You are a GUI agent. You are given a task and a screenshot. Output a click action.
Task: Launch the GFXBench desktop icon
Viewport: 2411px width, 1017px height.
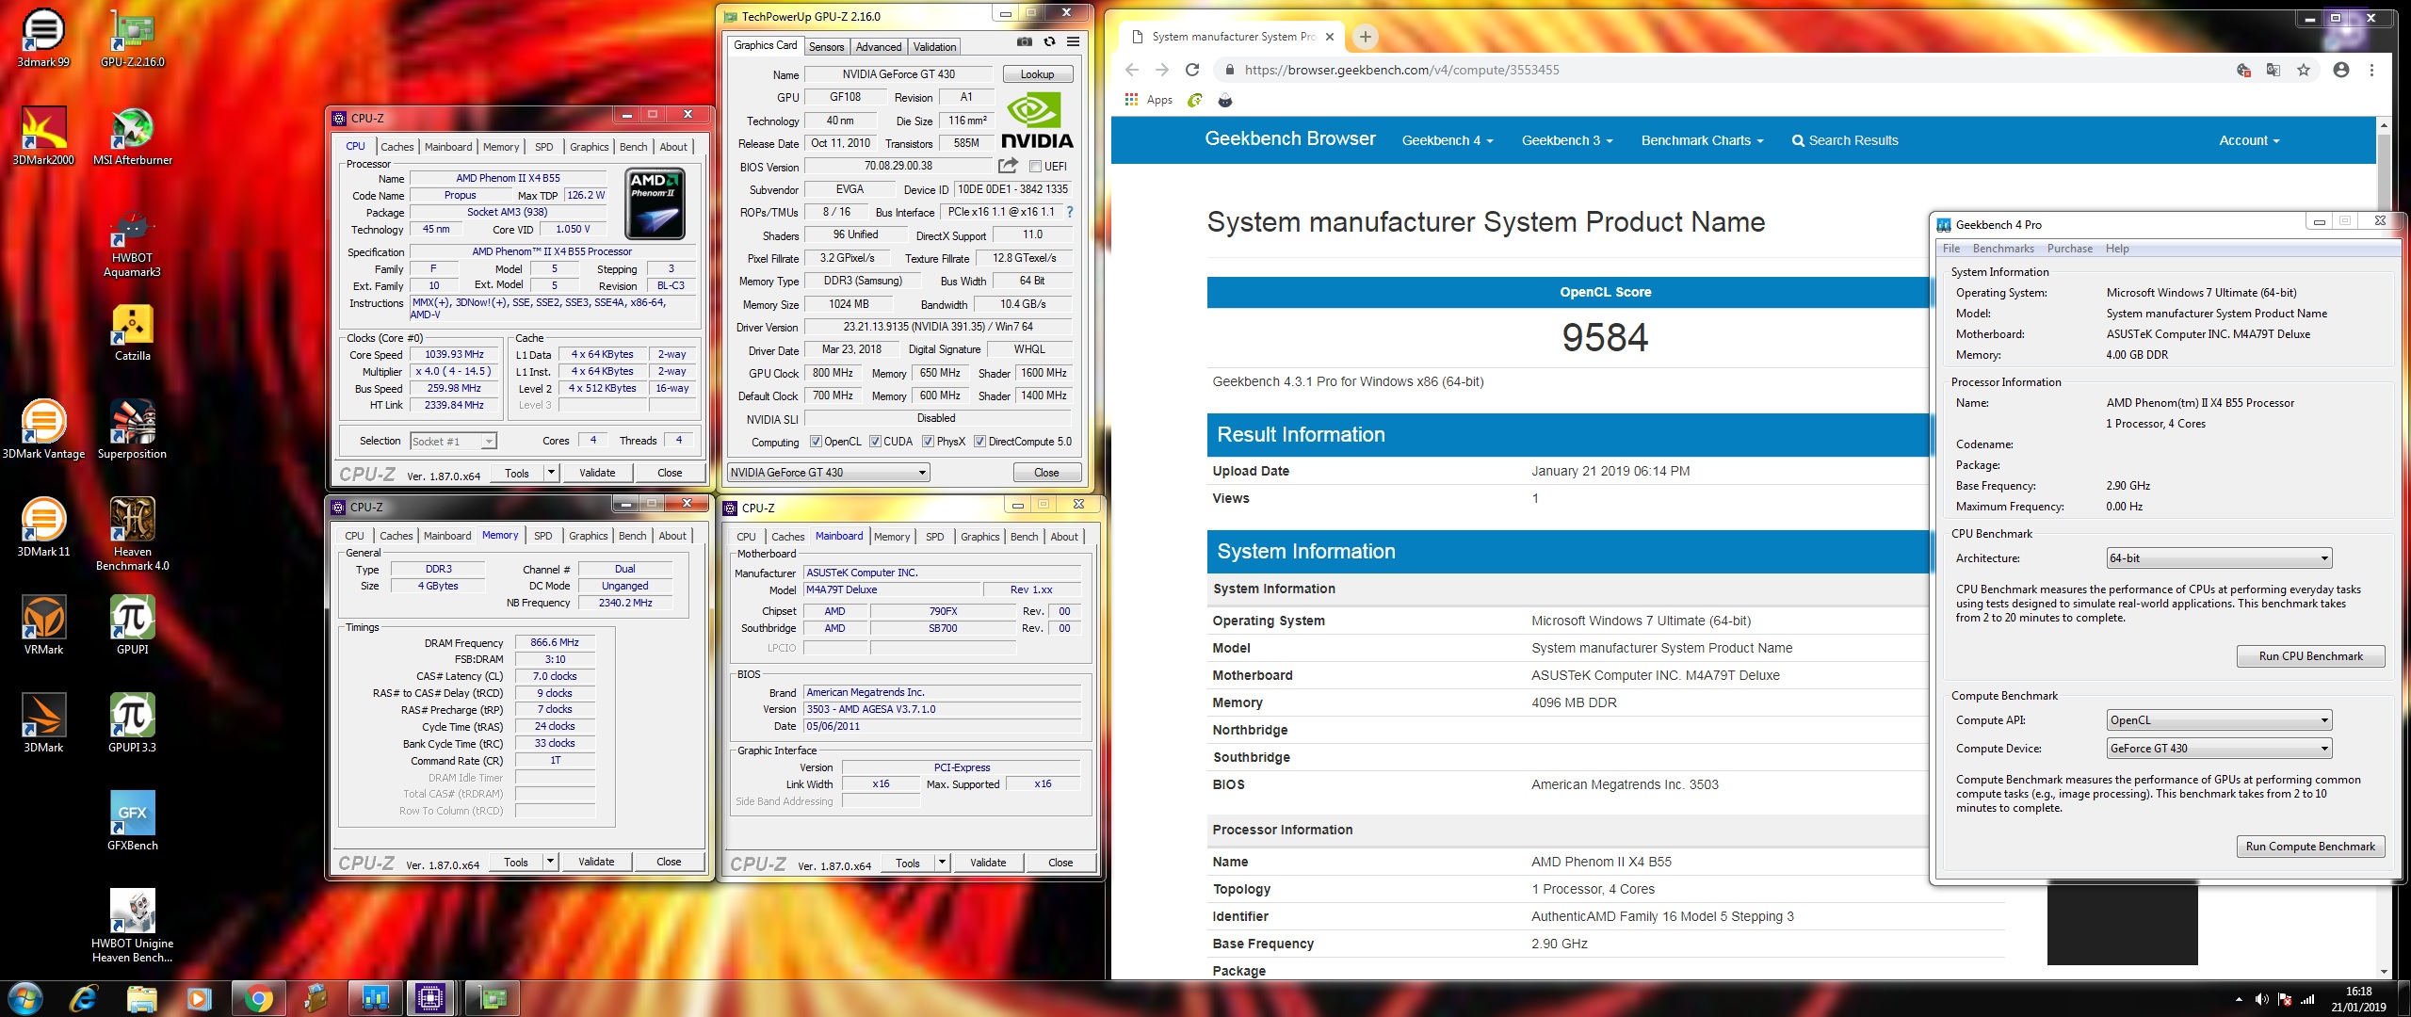[x=133, y=821]
